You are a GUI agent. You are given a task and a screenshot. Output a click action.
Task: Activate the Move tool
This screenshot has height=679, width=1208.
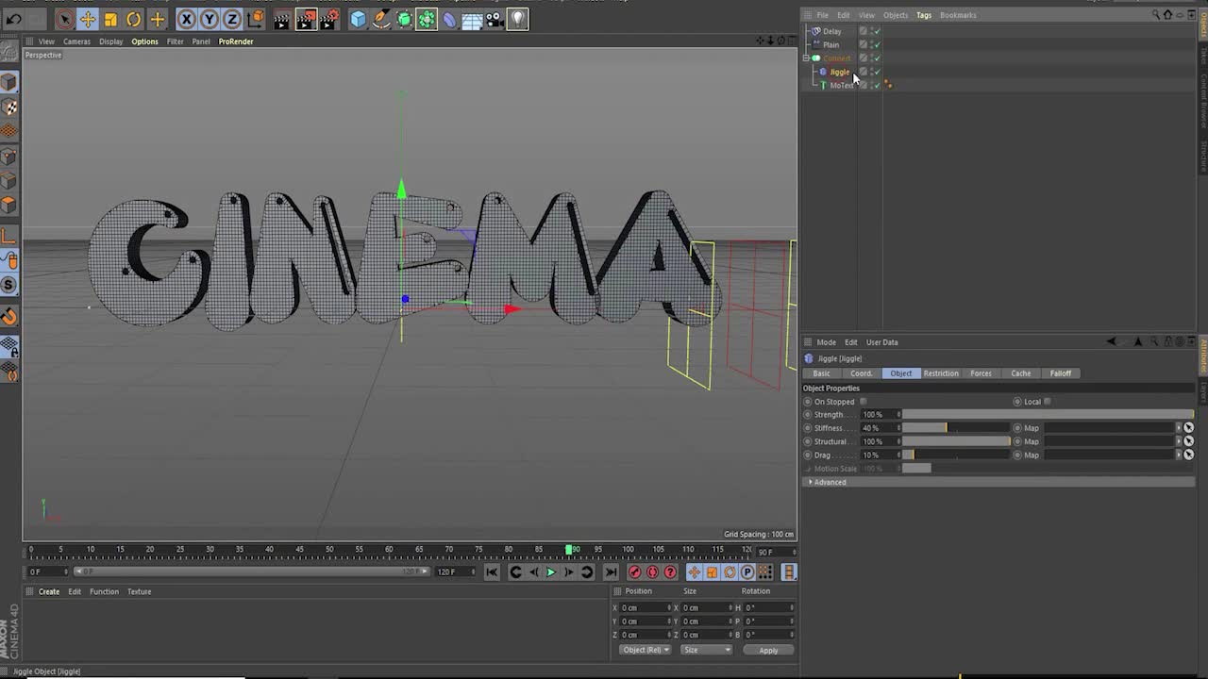tap(87, 19)
